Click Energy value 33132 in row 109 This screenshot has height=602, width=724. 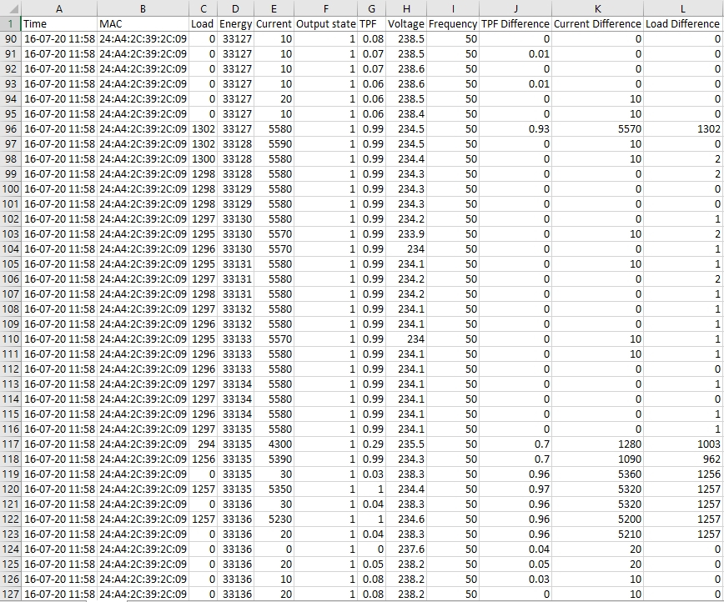pyautogui.click(x=235, y=324)
